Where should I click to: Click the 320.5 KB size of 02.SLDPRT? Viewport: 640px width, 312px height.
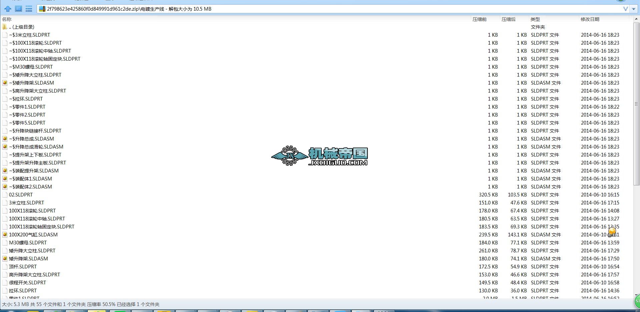(488, 195)
